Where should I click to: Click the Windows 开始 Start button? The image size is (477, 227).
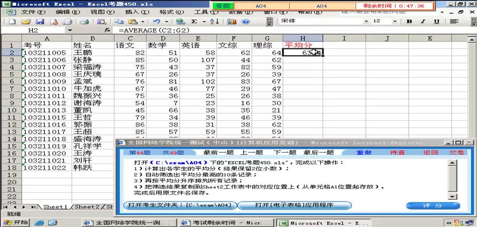pos(15,222)
